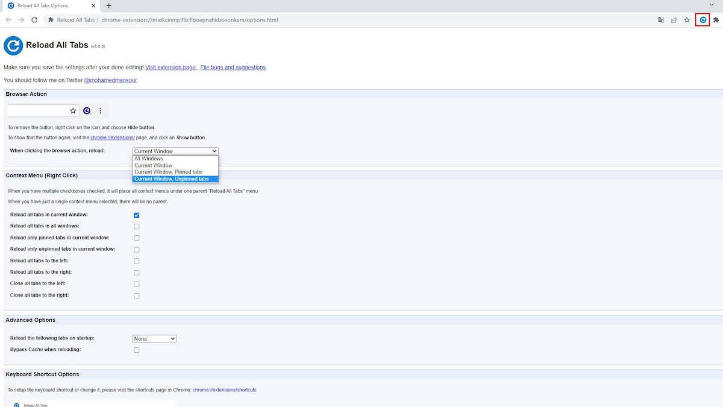Click inside the browser address bar
723x407 pixels.
coord(241,19)
